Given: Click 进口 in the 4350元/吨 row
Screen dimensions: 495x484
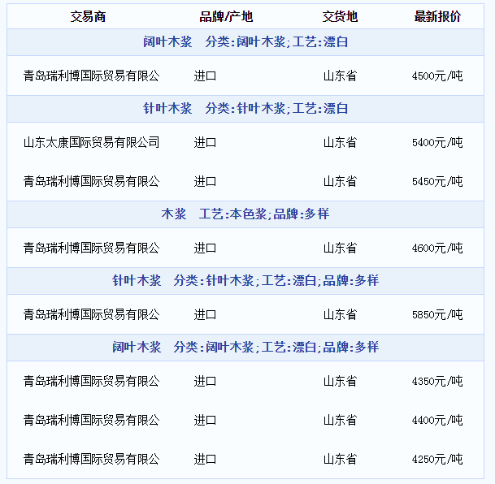Looking at the screenshot, I should [x=205, y=381].
